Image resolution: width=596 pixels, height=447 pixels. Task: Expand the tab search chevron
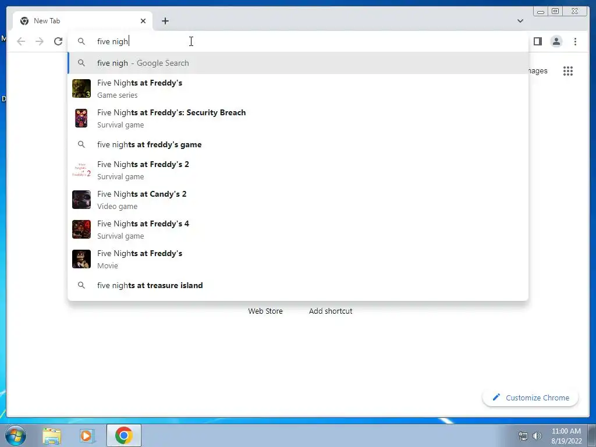[520, 21]
